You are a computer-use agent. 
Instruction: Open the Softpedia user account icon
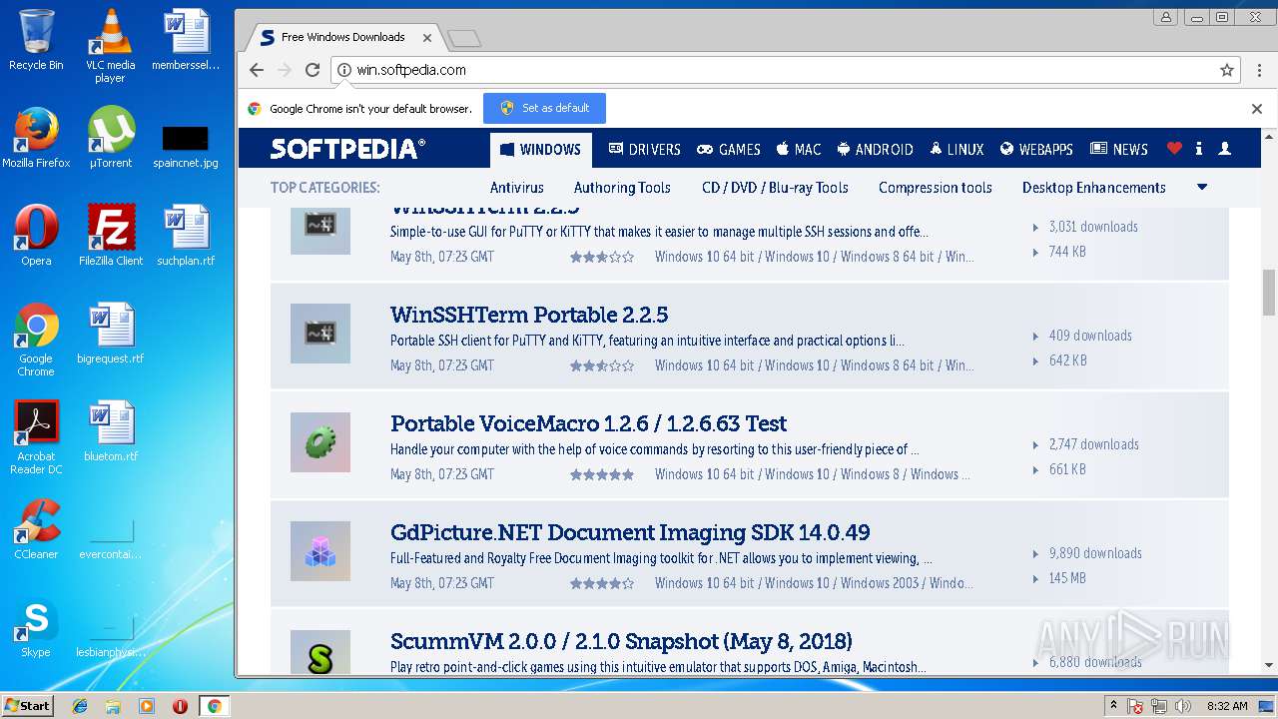click(1225, 149)
